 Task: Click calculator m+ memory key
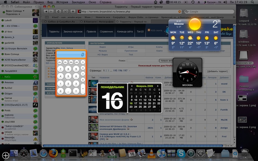tap(60, 62)
